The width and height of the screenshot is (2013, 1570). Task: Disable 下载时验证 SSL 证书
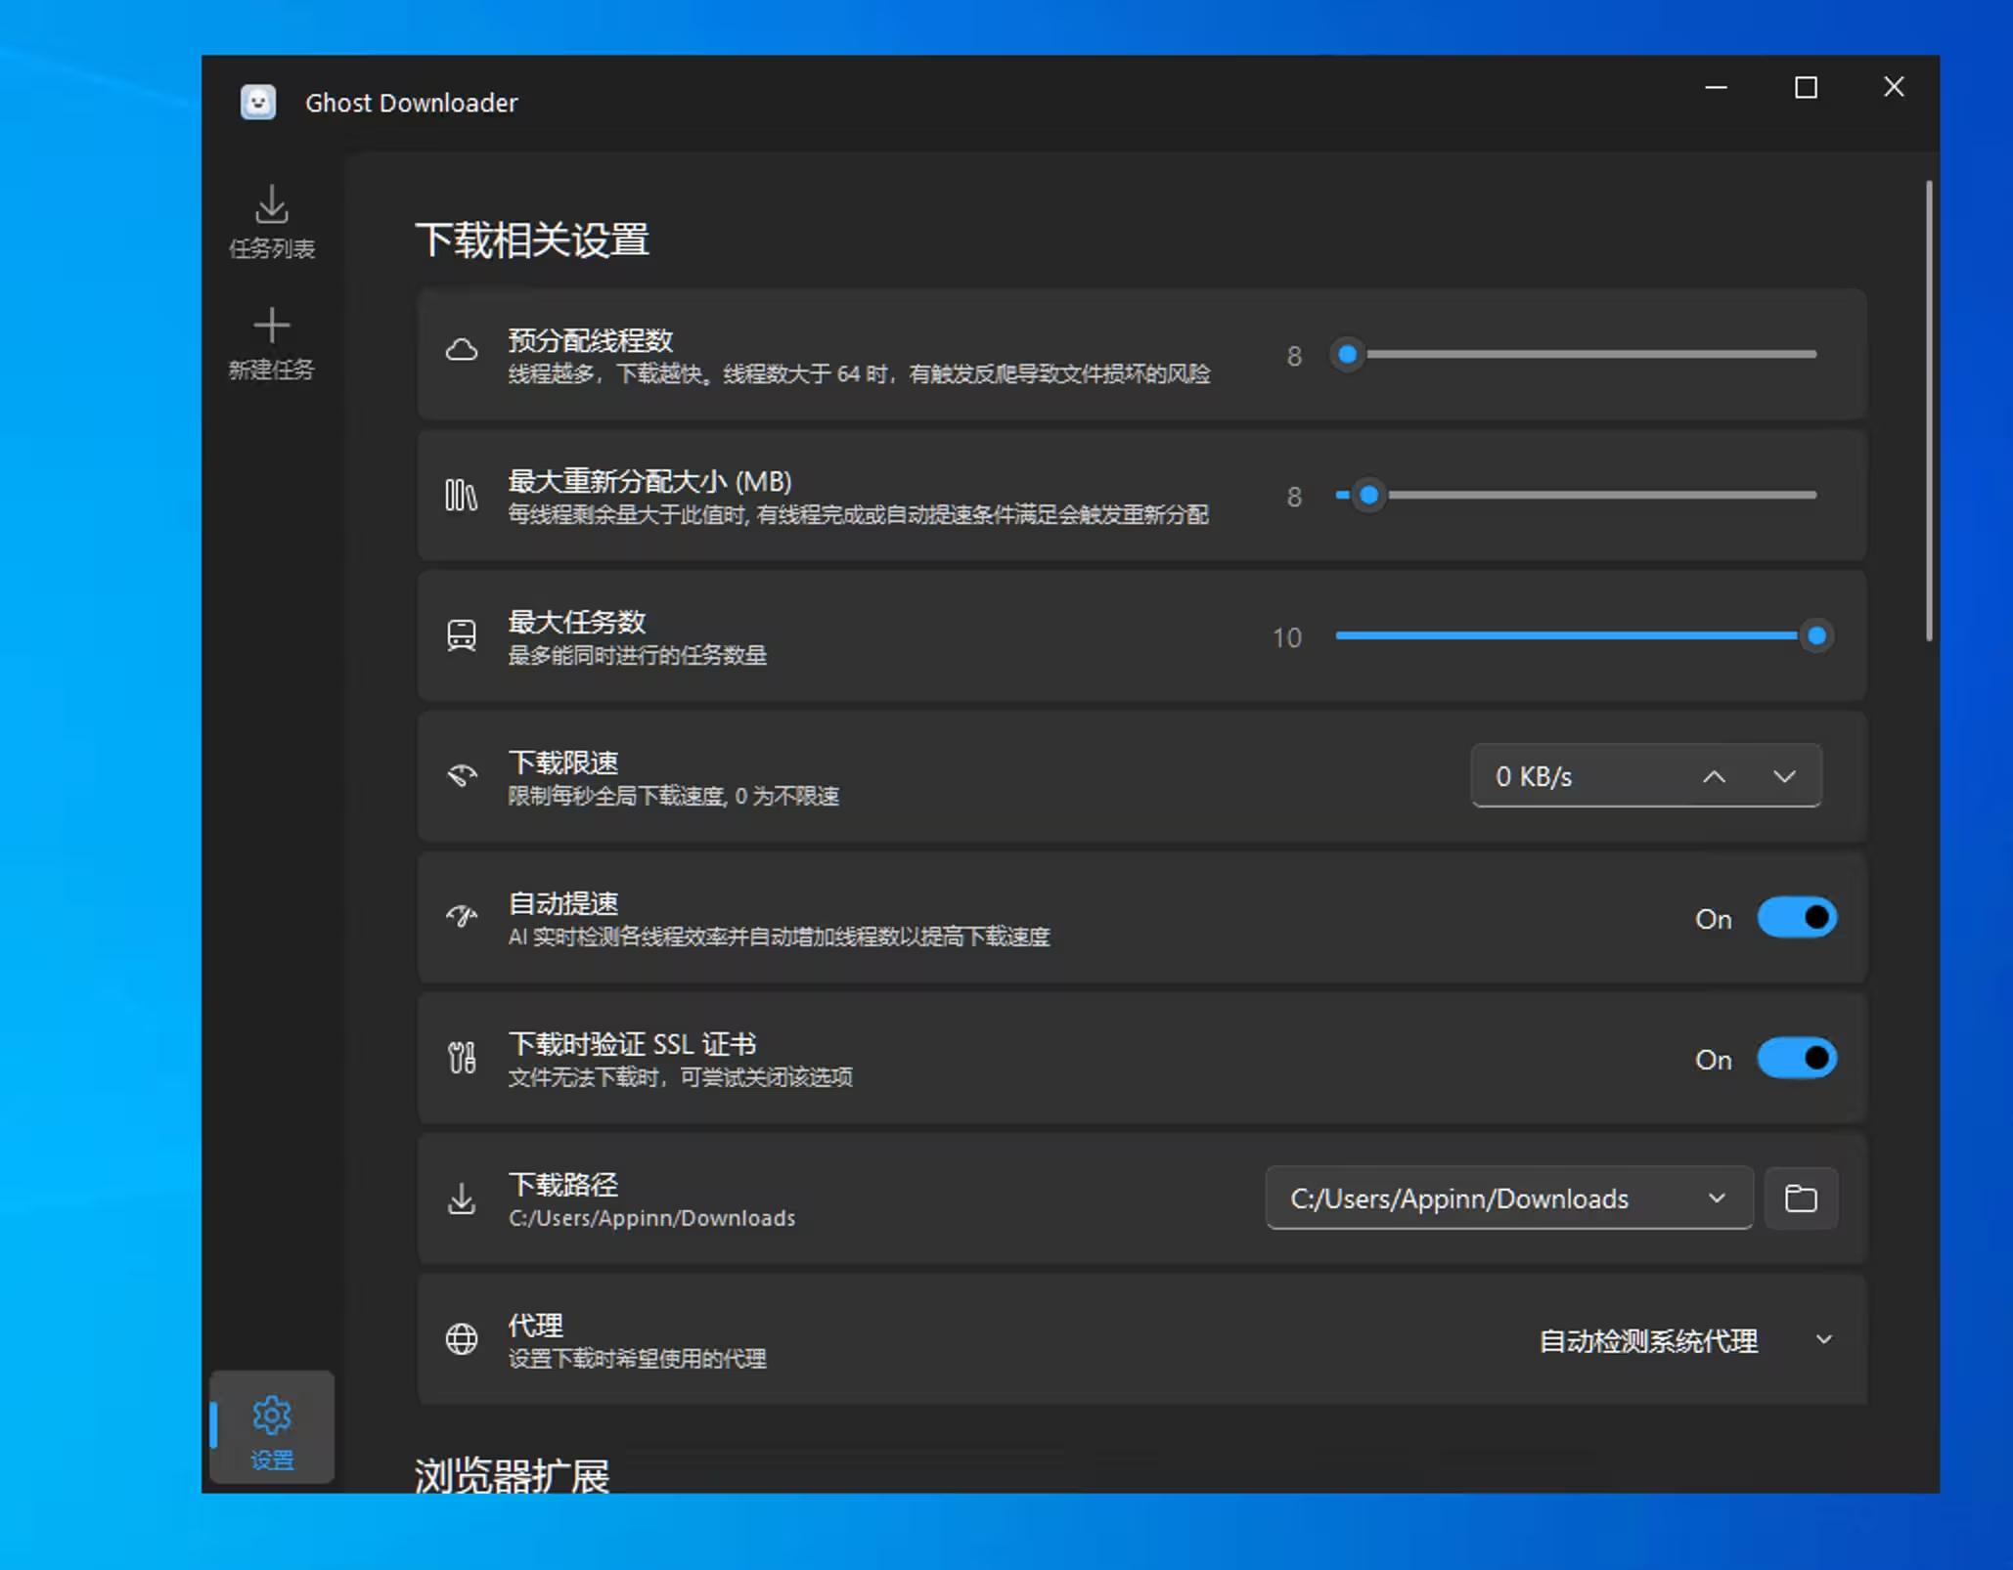(1797, 1058)
